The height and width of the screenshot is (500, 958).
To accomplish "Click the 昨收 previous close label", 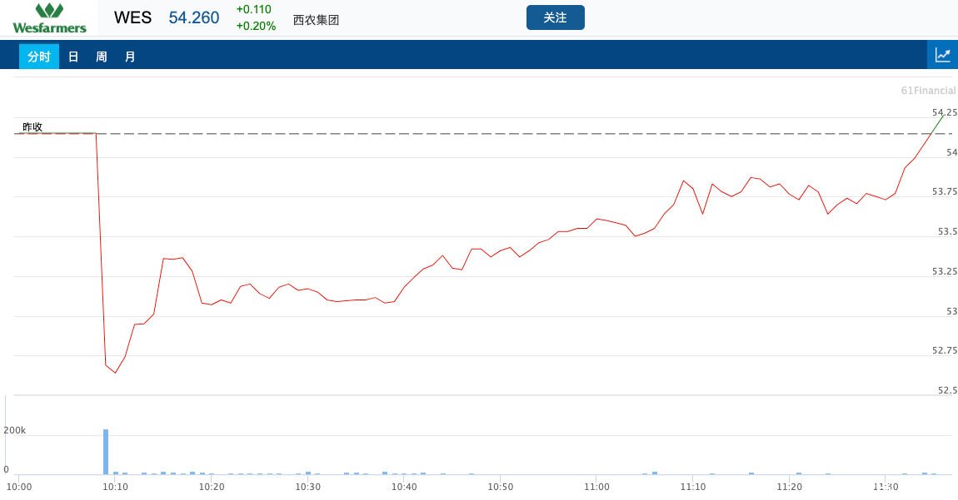I will [x=32, y=127].
